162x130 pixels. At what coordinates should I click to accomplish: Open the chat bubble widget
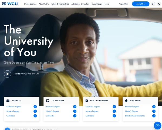157,126
